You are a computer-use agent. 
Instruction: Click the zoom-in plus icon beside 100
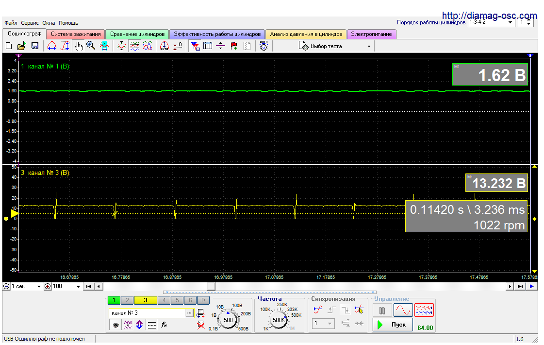point(48,287)
